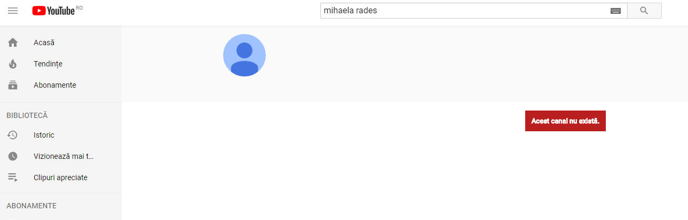Click the red Acest canal nu există message
This screenshot has width=688, height=220.
click(565, 121)
